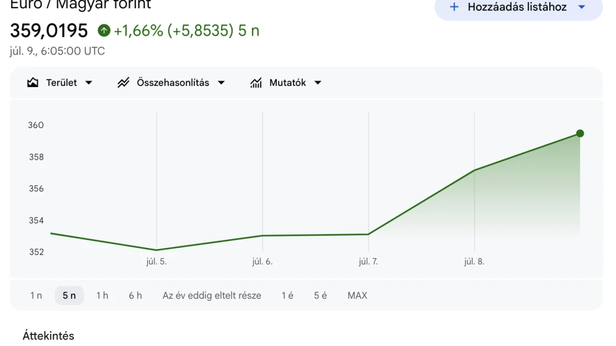Switch to the 1 h range

pos(102,296)
